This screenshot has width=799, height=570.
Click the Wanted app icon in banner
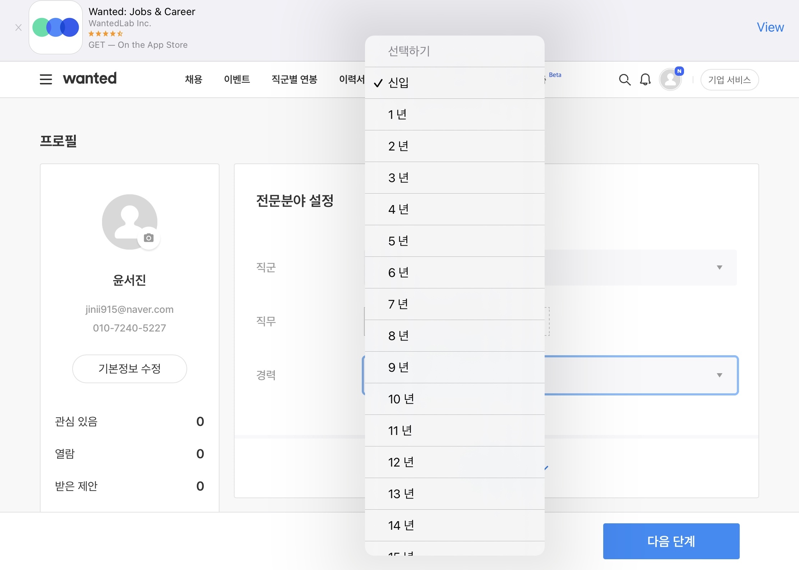56,27
